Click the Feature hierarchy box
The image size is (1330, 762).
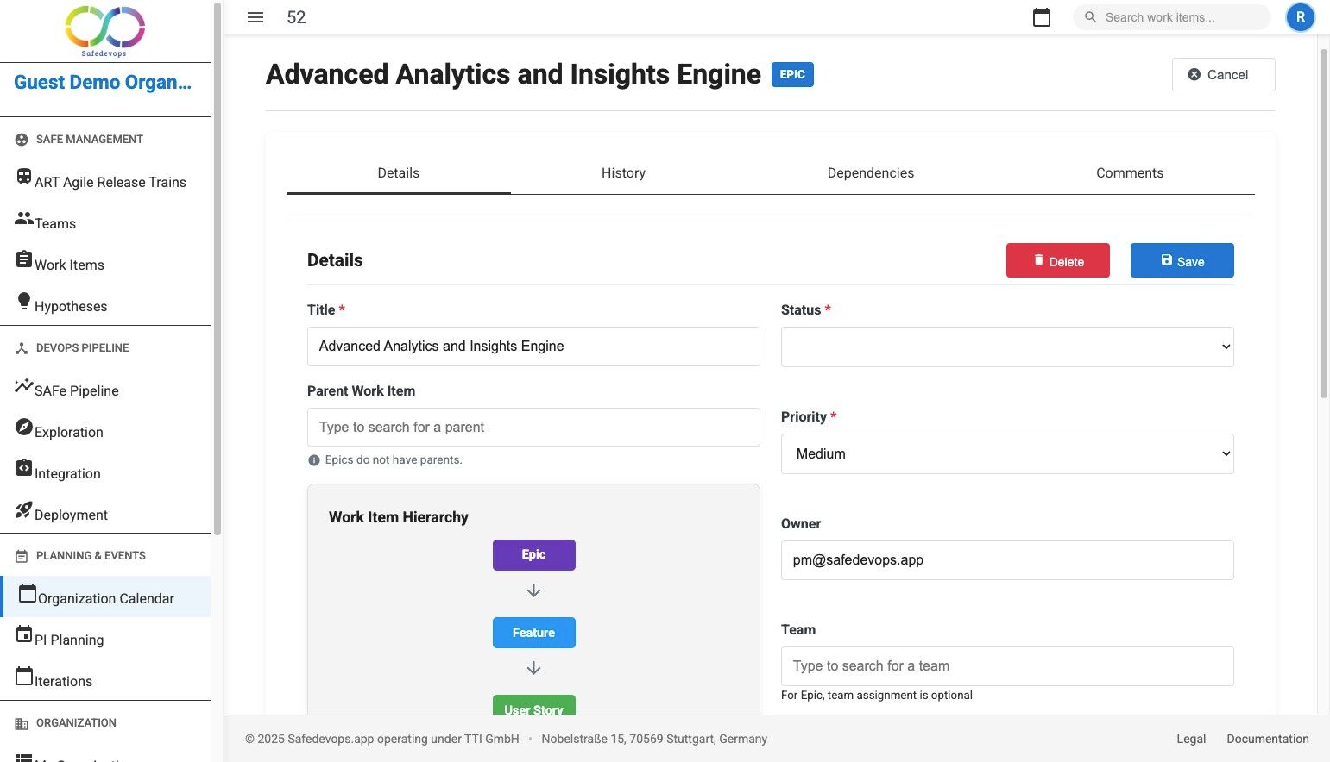pos(533,633)
